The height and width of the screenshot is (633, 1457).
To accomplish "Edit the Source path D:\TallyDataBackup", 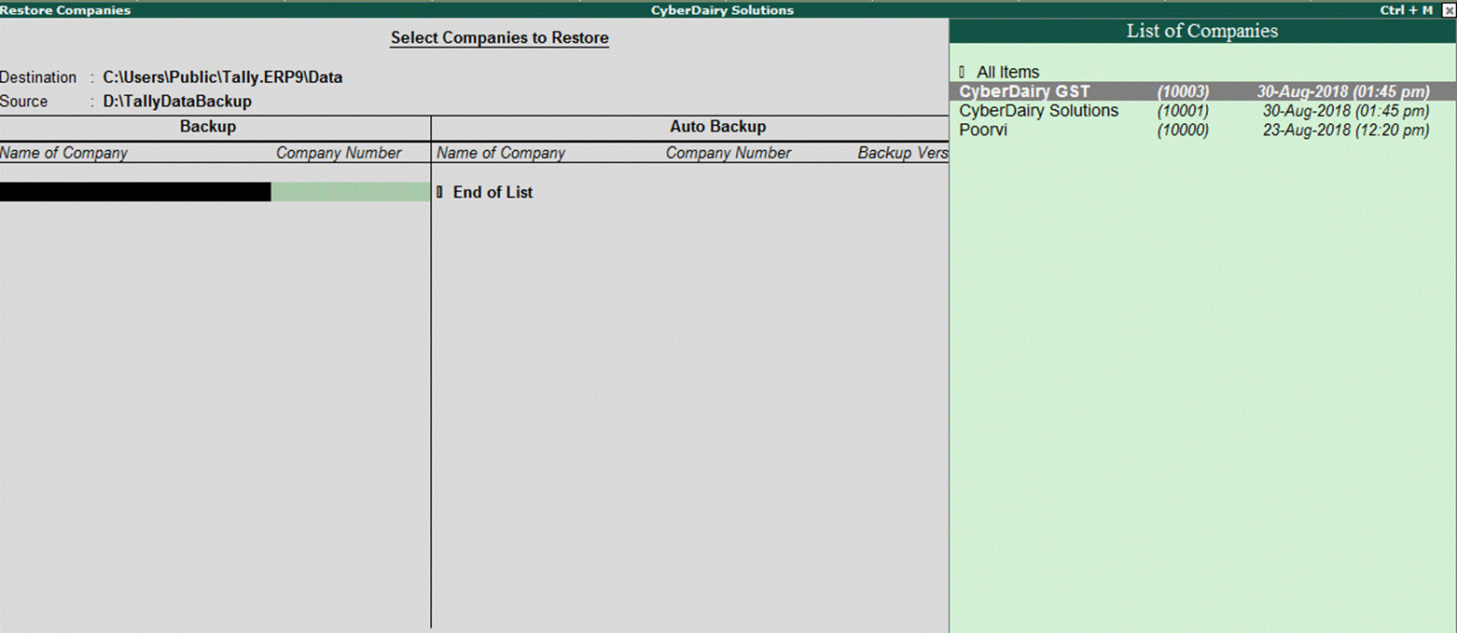I will coord(177,101).
